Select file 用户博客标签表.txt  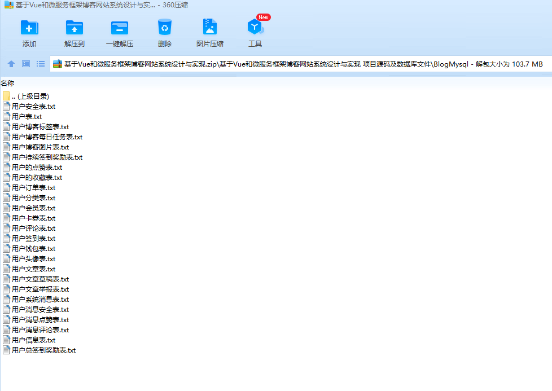click(x=36, y=127)
